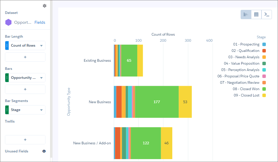
Task: Click the Unused Fields heading
Action: (x=17, y=151)
